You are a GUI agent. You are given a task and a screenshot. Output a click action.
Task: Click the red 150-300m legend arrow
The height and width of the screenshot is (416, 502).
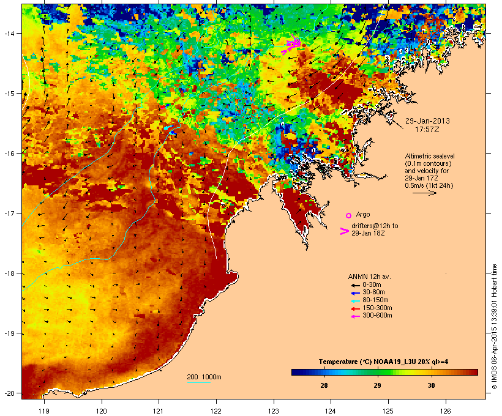tap(355, 309)
